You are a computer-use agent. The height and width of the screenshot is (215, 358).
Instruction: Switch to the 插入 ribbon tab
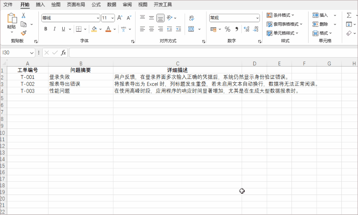point(40,5)
